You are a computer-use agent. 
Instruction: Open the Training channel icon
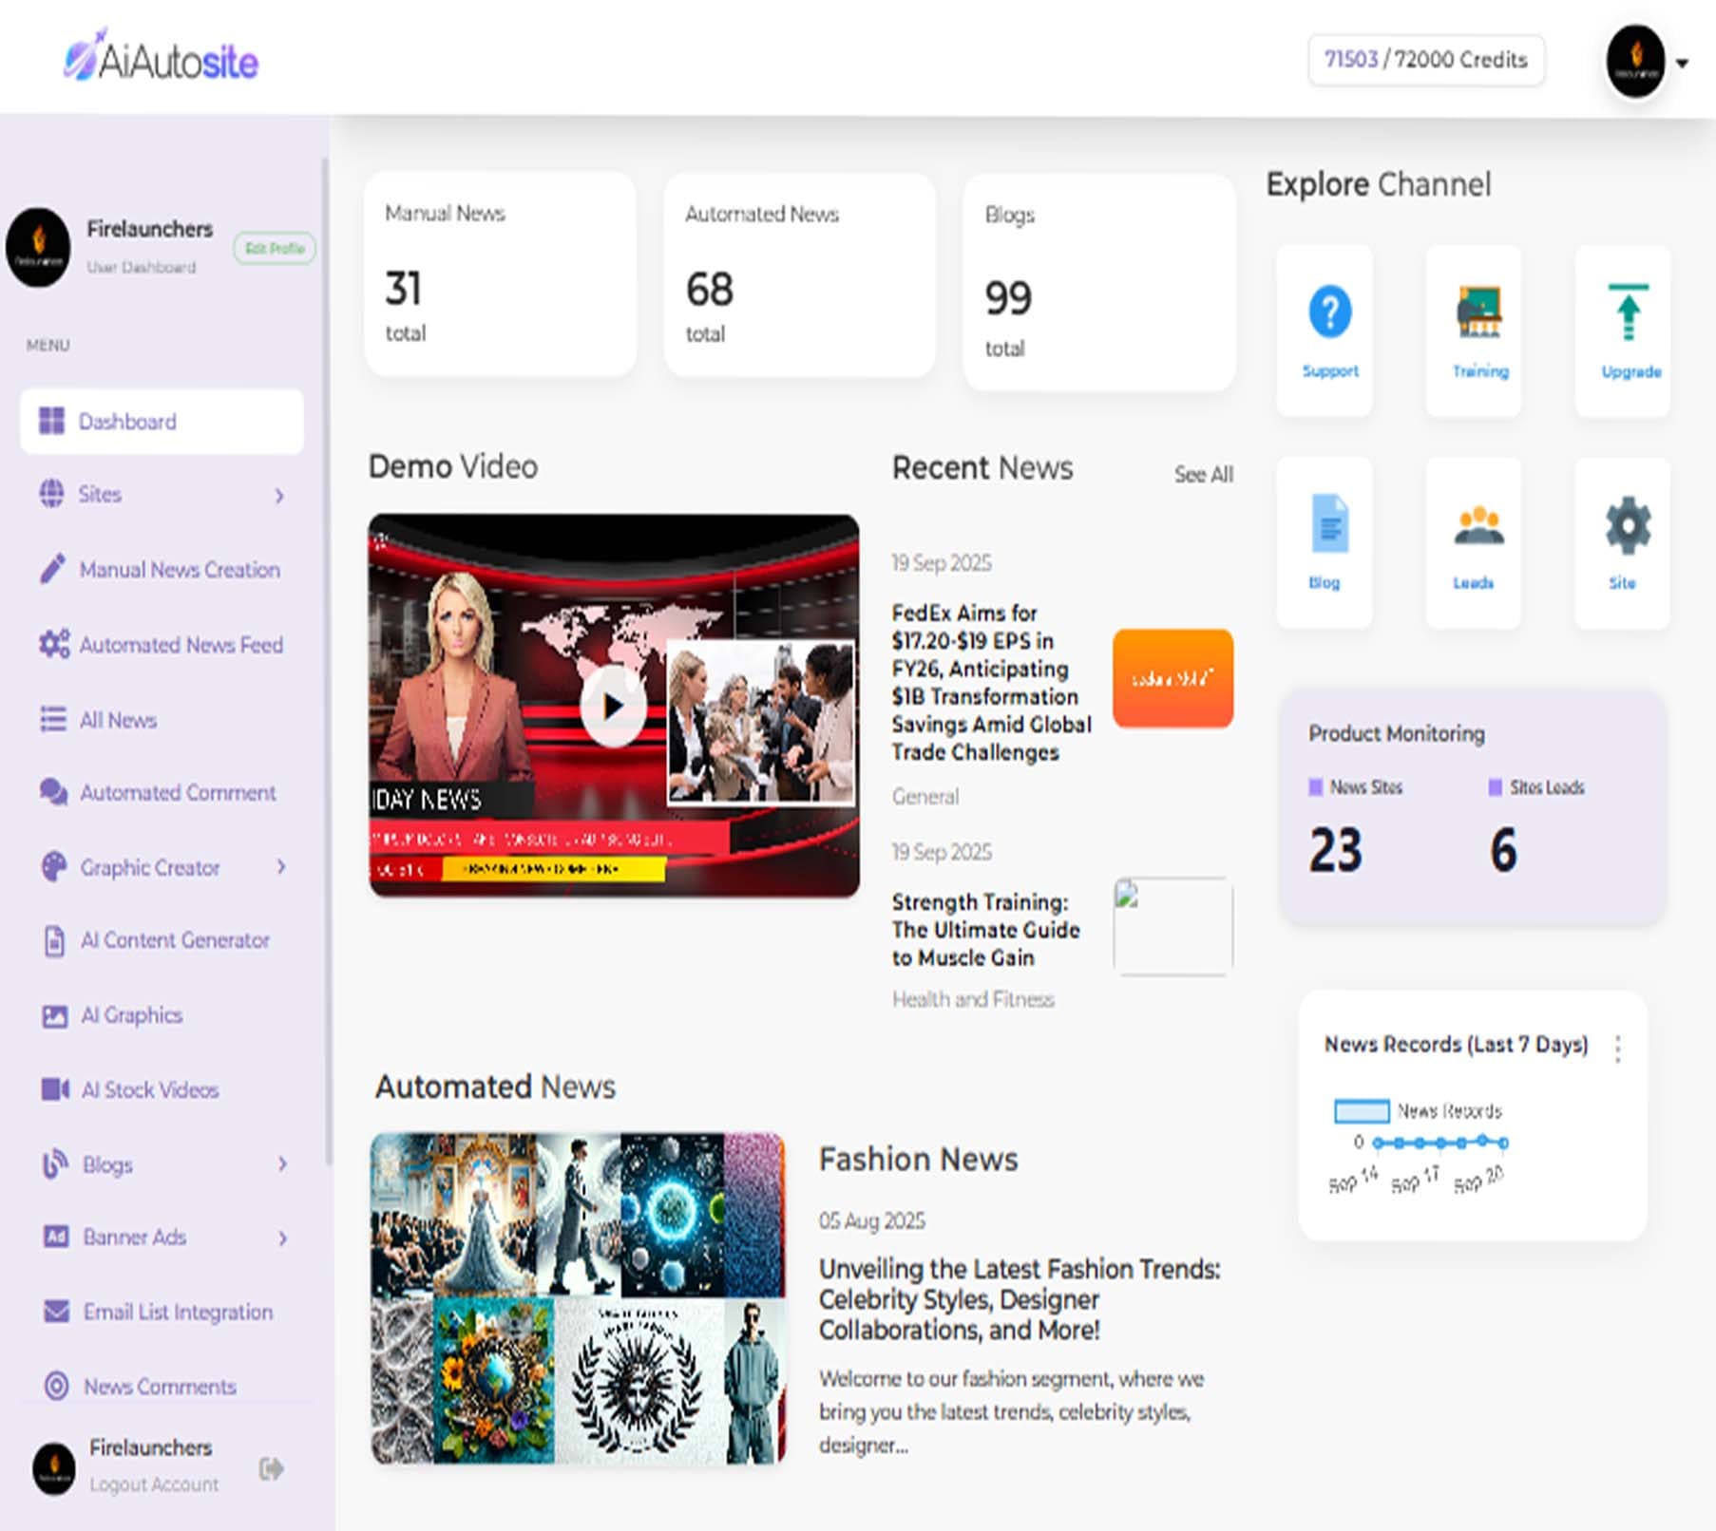pyautogui.click(x=1479, y=312)
